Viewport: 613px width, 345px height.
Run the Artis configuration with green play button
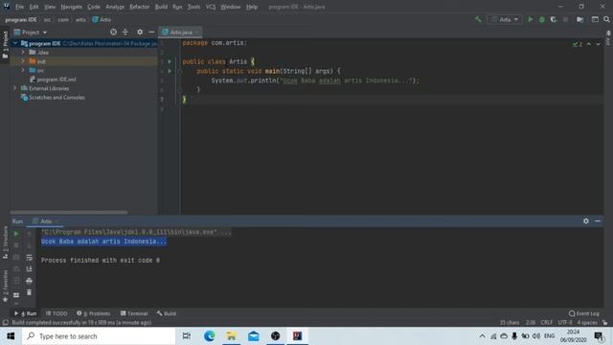[530, 19]
